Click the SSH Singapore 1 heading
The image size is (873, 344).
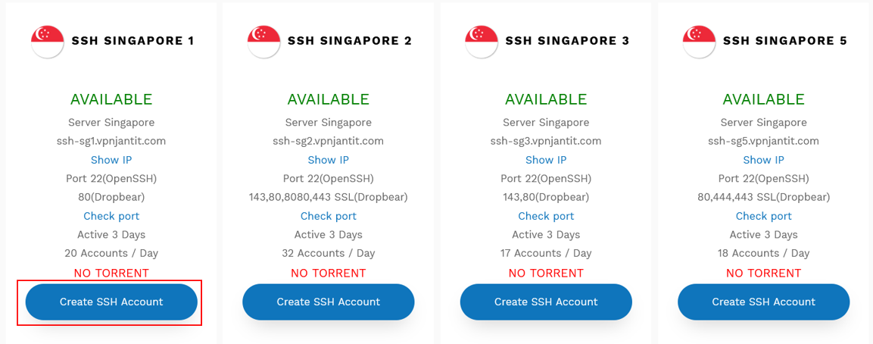(x=133, y=41)
